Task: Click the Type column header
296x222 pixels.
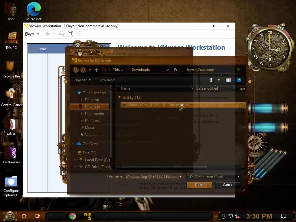Action: 241,88
